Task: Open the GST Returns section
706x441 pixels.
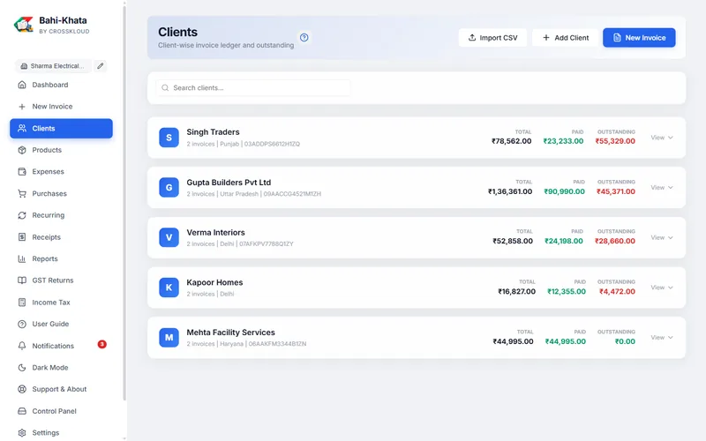Action: pos(61,280)
